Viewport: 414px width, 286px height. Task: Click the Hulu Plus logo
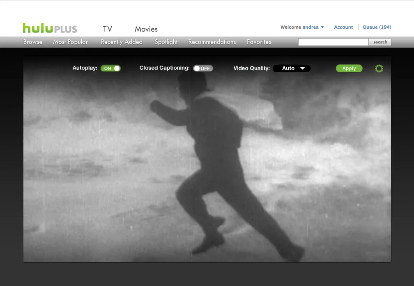(49, 27)
